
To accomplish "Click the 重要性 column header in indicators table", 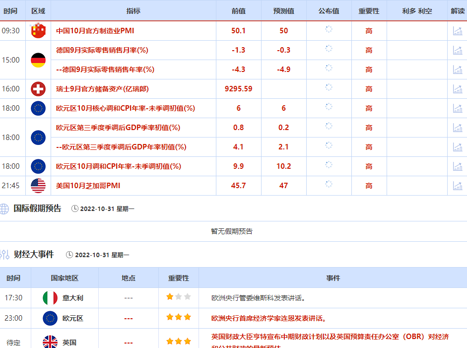I will tap(369, 11).
